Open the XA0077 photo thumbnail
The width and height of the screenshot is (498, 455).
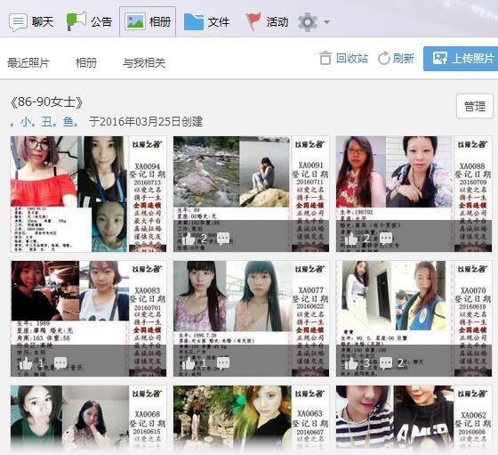(x=251, y=319)
